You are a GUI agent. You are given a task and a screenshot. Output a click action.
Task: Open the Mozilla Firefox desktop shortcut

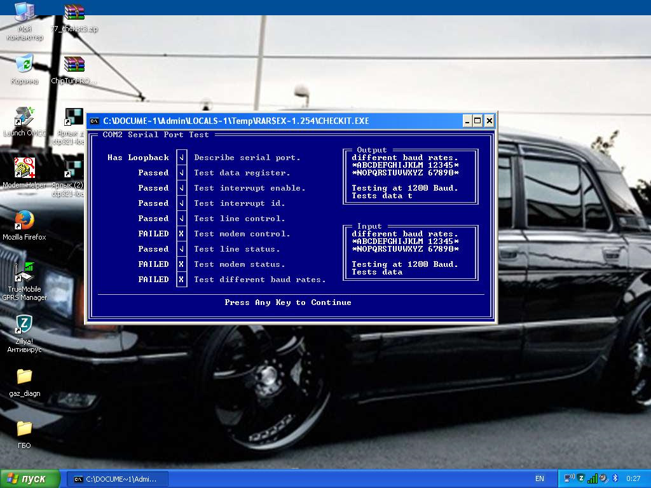[24, 220]
